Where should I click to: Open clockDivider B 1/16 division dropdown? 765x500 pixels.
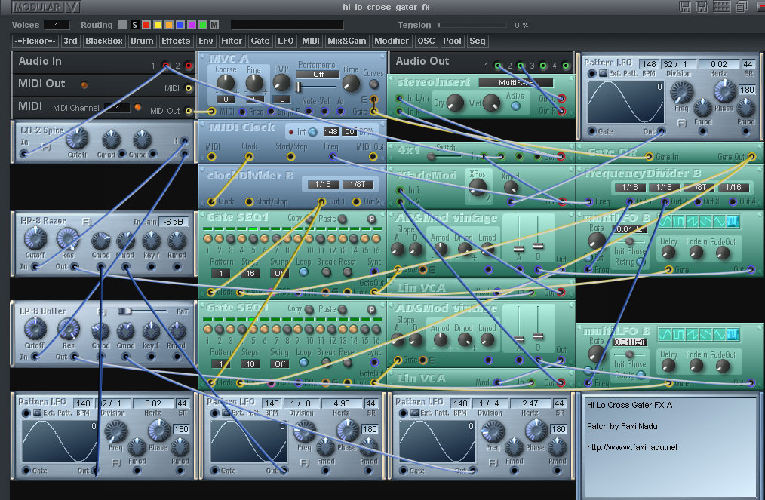coord(322,185)
